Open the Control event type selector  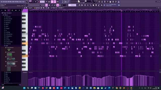coord(25,72)
